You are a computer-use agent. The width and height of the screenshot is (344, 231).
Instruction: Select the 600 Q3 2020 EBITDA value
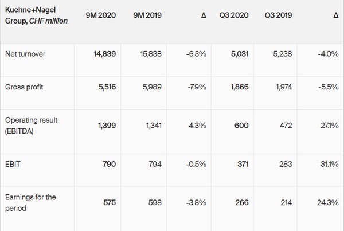(x=244, y=124)
